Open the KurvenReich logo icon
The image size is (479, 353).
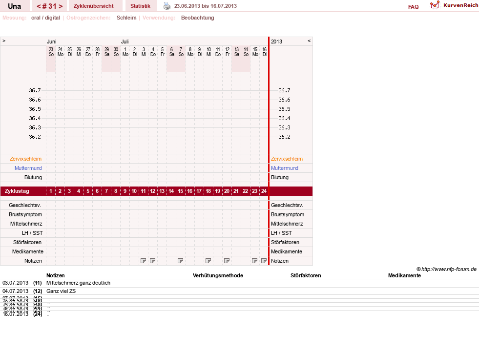point(435,5)
